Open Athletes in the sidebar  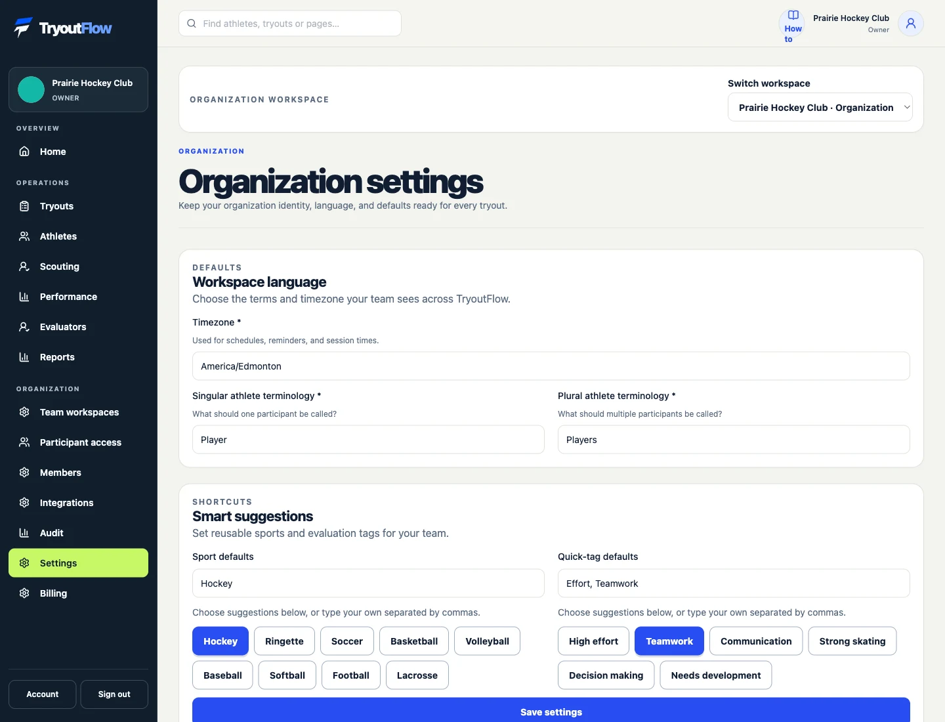78,236
